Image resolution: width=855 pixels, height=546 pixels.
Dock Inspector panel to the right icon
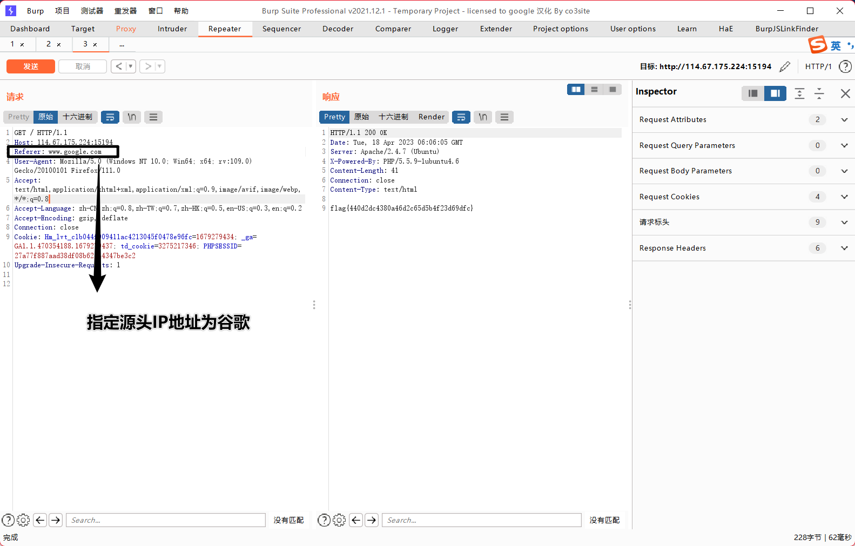(x=775, y=93)
